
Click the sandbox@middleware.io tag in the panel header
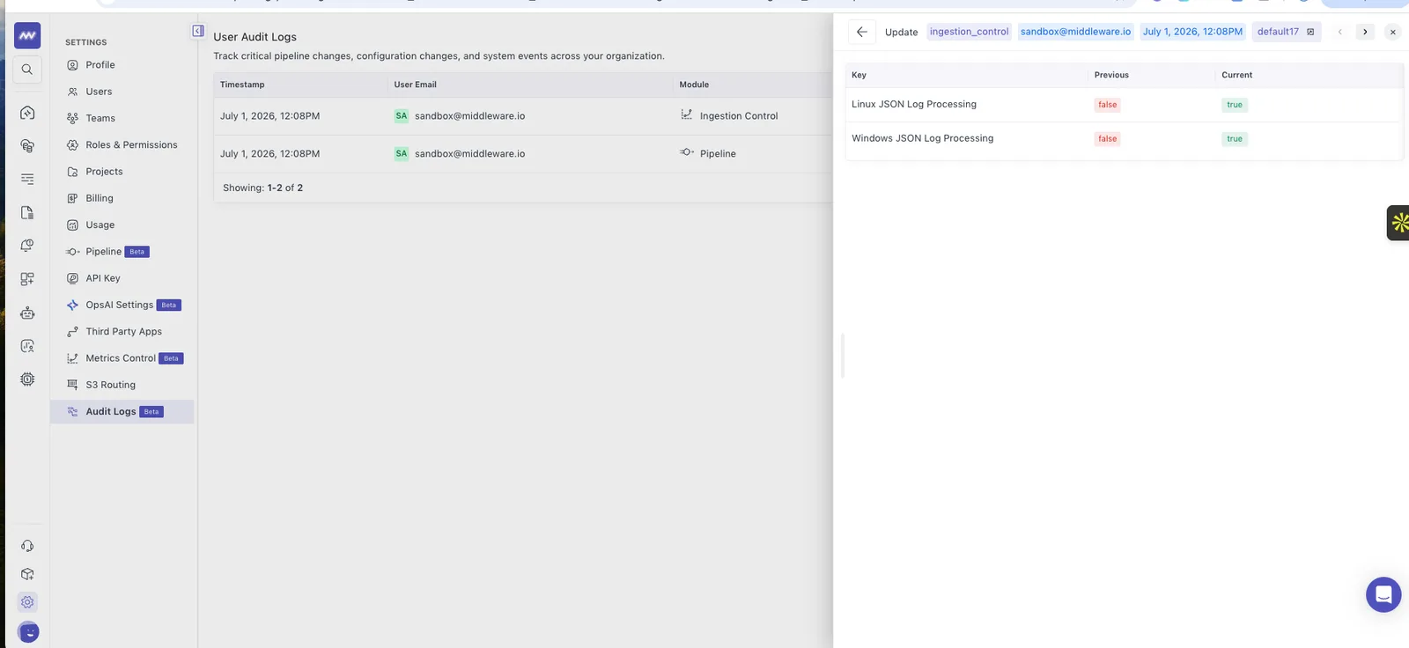(x=1075, y=32)
